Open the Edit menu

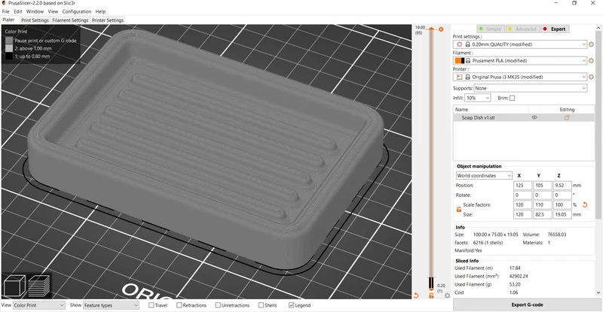pos(17,11)
